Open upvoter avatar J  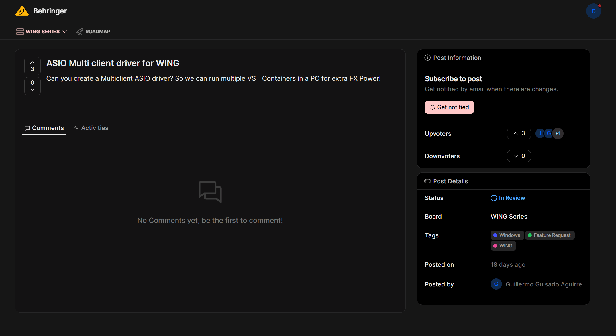click(540, 133)
